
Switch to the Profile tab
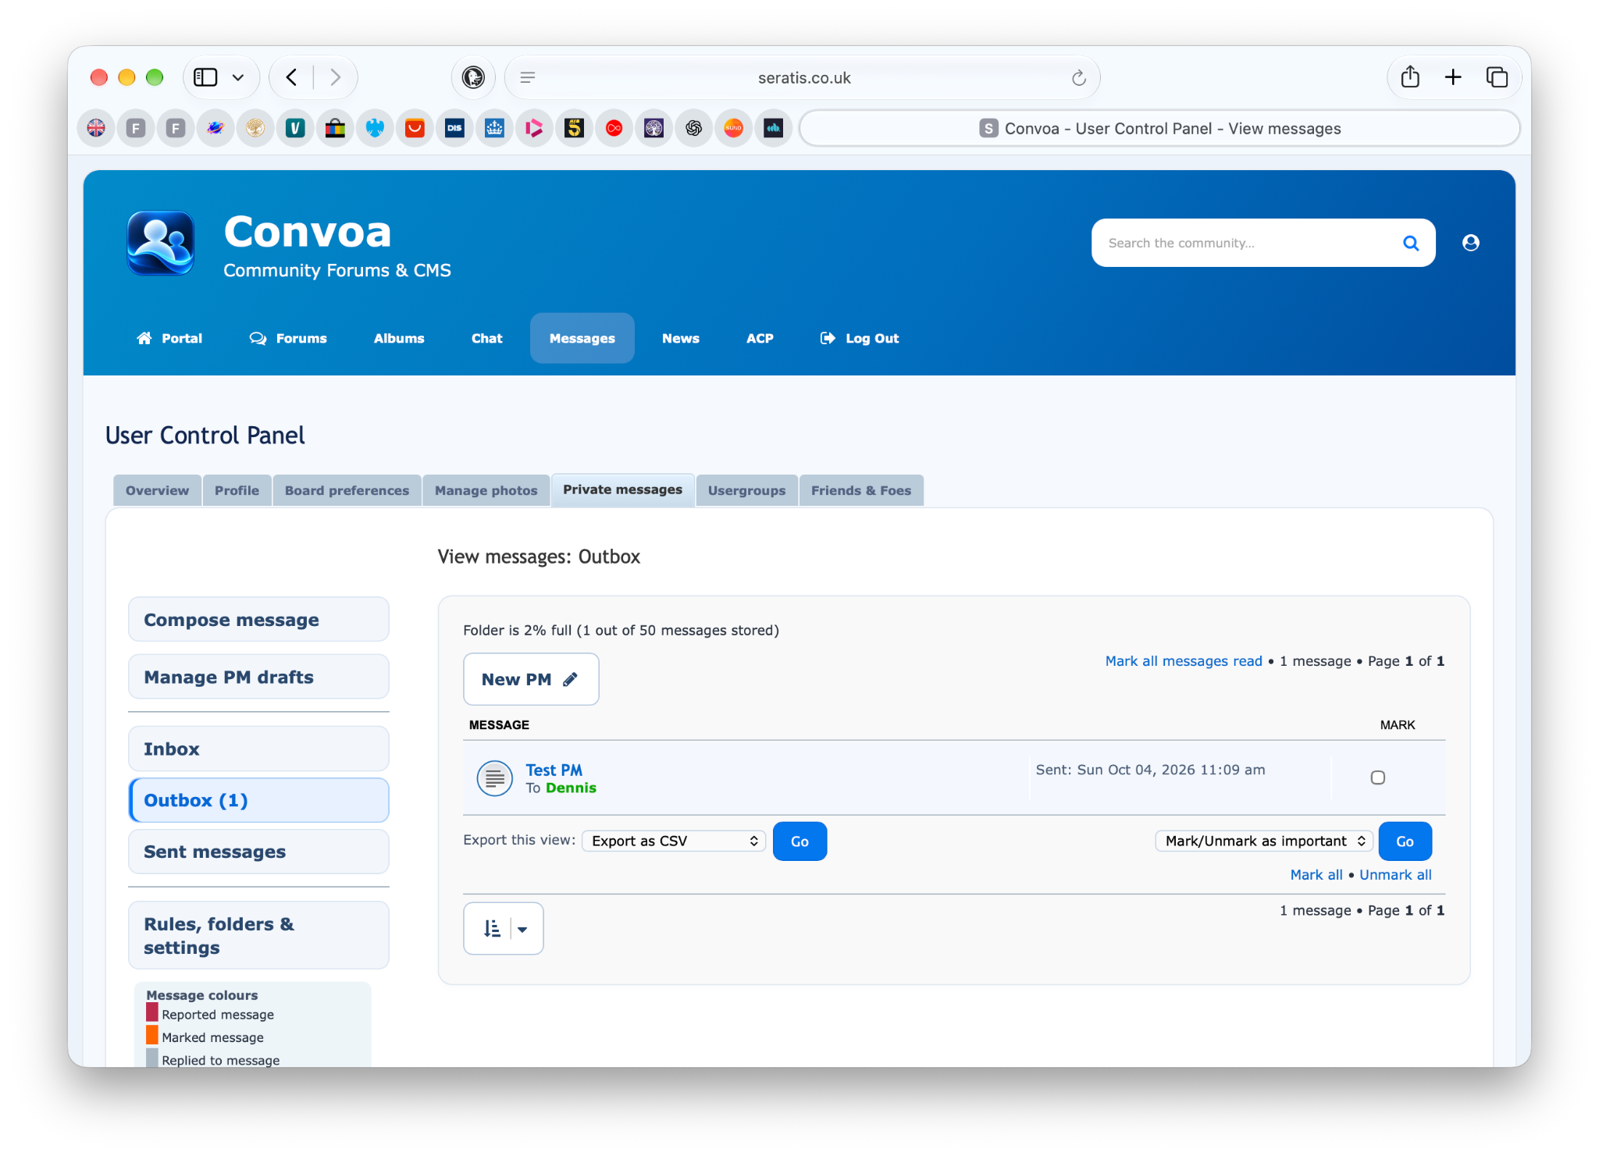click(237, 490)
